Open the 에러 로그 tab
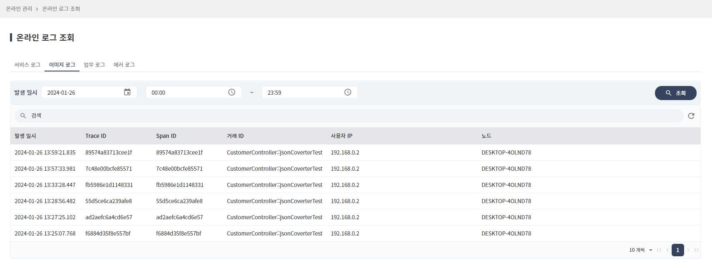712x265 pixels. point(124,65)
